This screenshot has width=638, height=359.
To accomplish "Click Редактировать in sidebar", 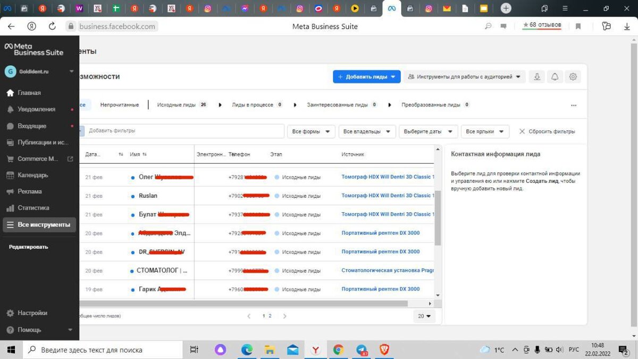I will [x=28, y=247].
